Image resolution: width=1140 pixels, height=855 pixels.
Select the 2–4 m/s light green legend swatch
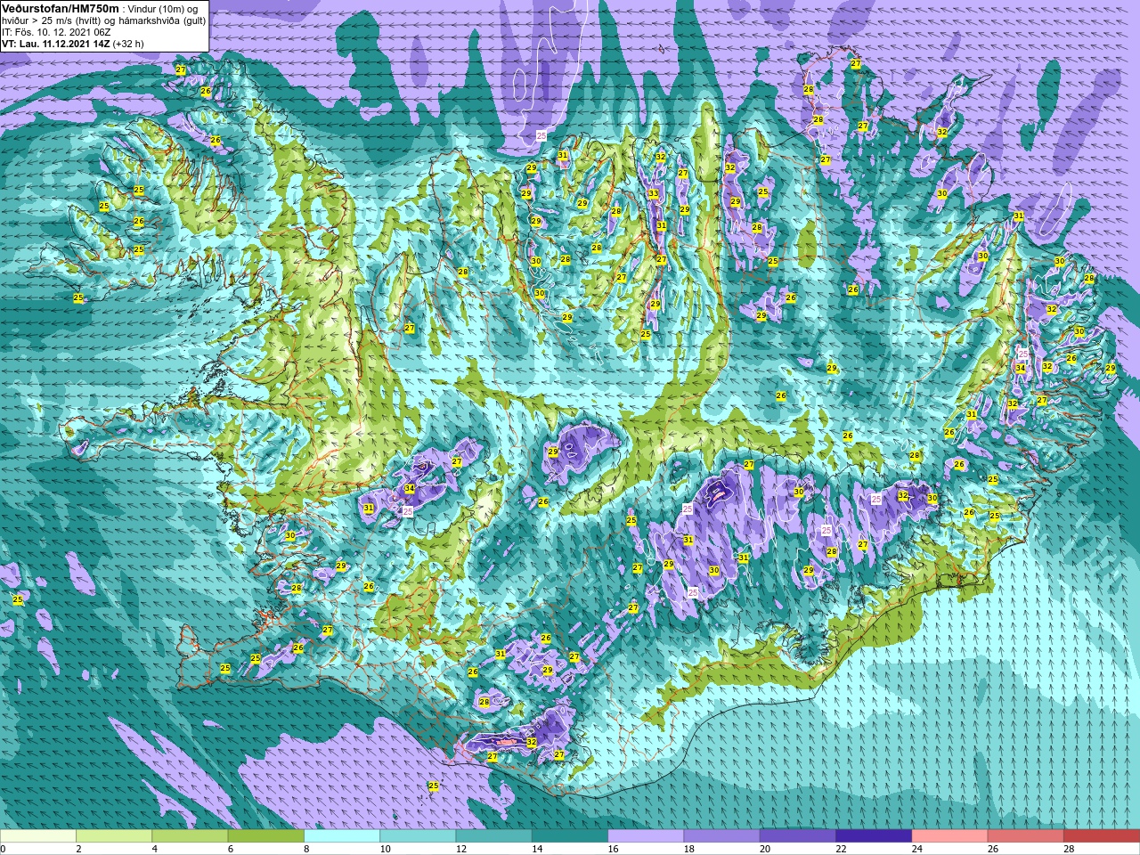[114, 836]
